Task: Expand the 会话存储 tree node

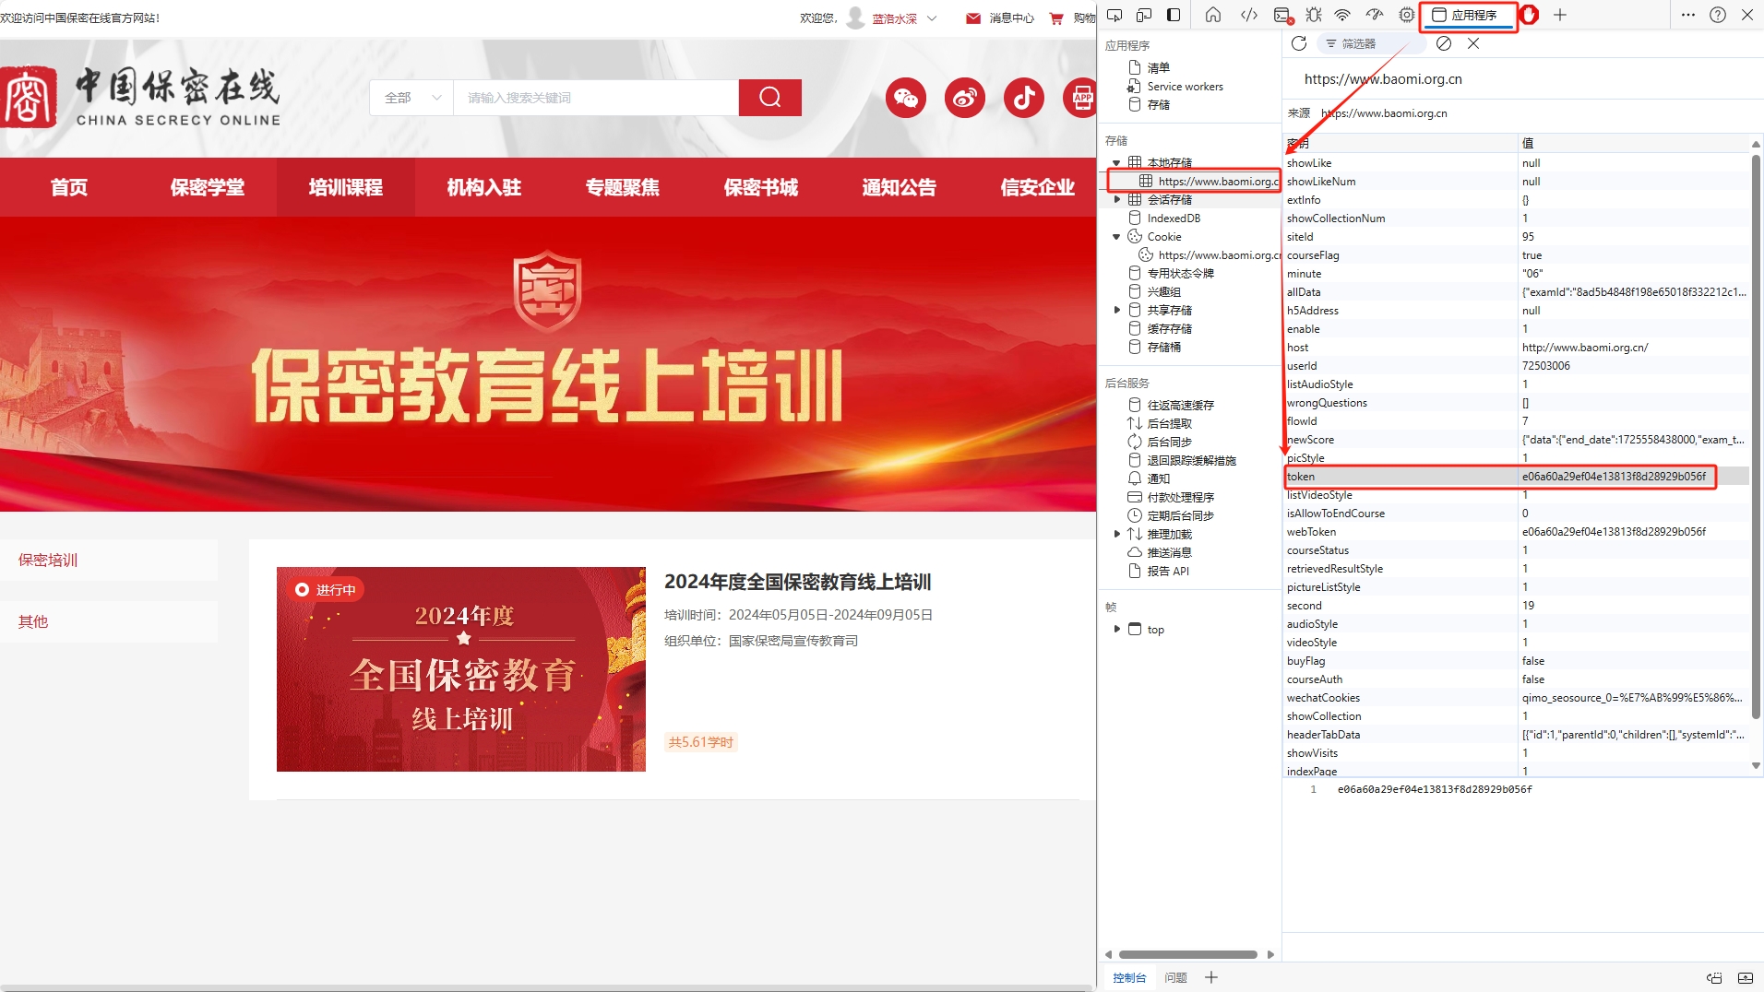Action: [x=1116, y=200]
